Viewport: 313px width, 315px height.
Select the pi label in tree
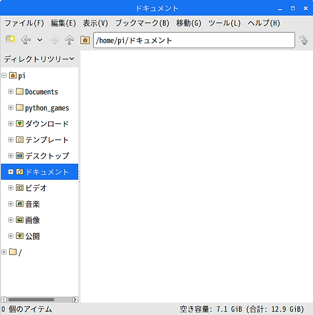22,76
